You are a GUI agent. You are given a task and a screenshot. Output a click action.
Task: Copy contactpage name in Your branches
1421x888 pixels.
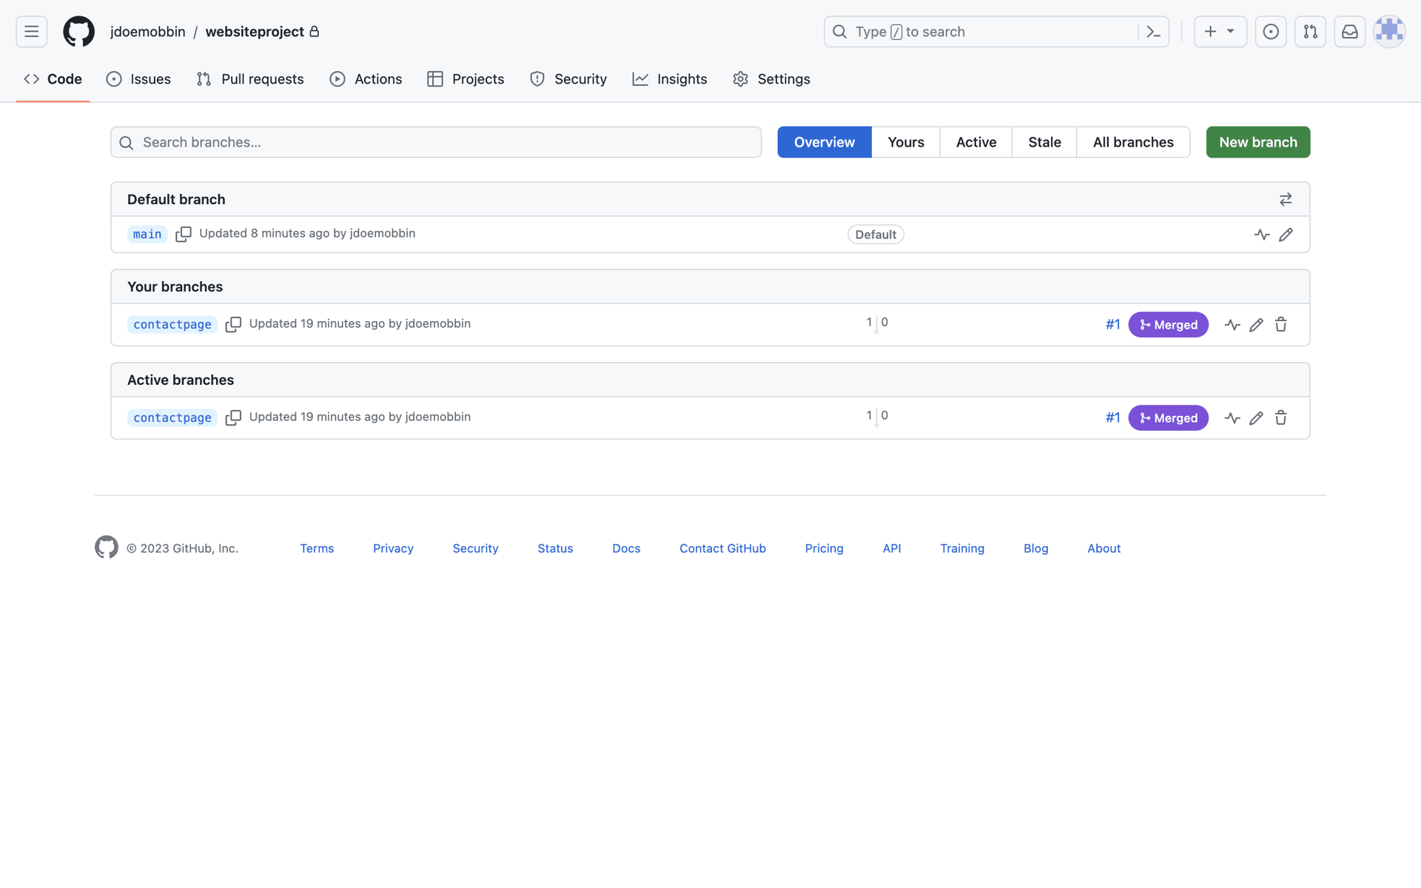point(233,325)
